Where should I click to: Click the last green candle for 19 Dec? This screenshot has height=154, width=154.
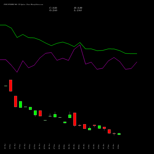119,134
